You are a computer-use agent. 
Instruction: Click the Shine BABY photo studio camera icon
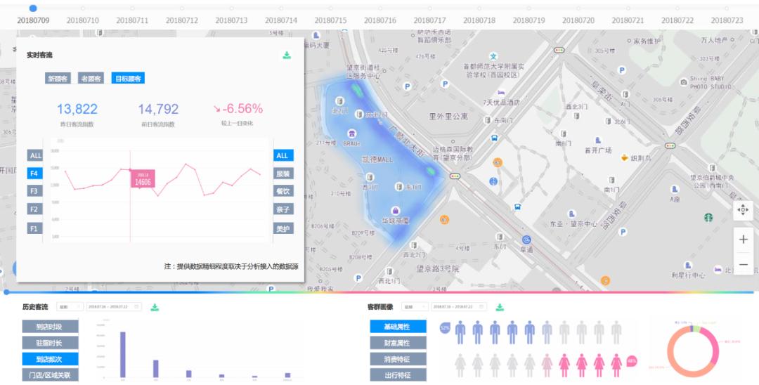(684, 82)
